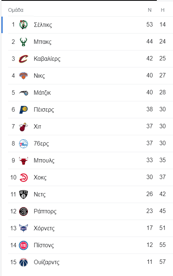
Task: Click the 76ers circular logo
Action: click(24, 143)
